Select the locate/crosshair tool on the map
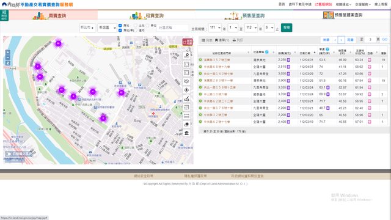 (x=186, y=90)
